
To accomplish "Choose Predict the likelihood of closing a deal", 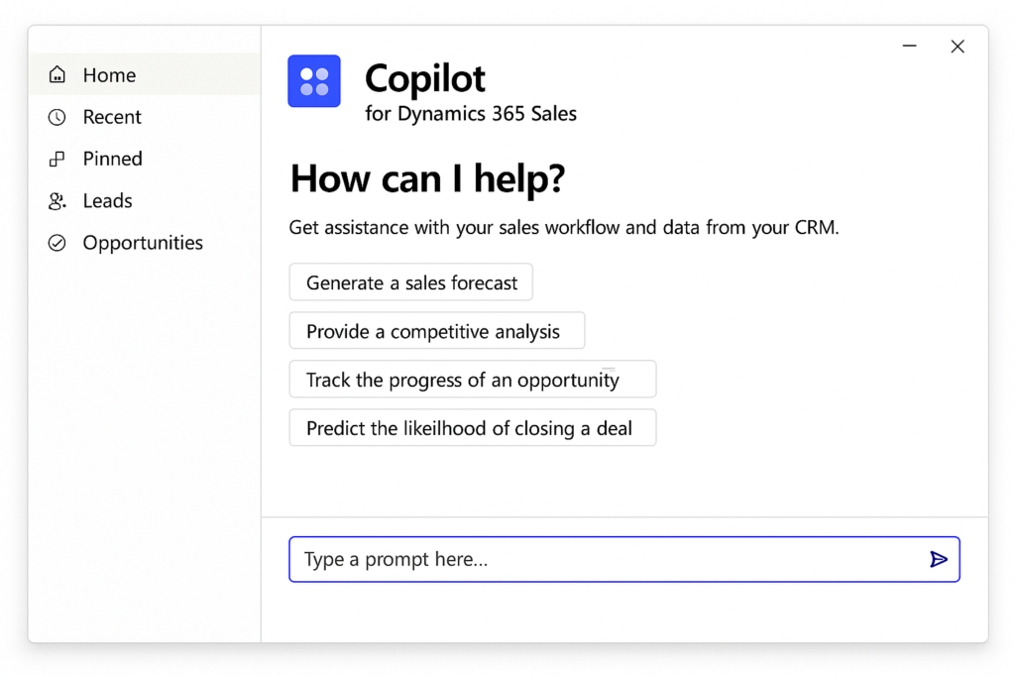I will tap(472, 428).
